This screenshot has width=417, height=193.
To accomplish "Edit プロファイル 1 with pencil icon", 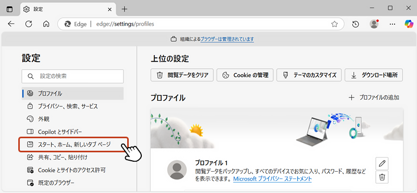I will pos(382,163).
